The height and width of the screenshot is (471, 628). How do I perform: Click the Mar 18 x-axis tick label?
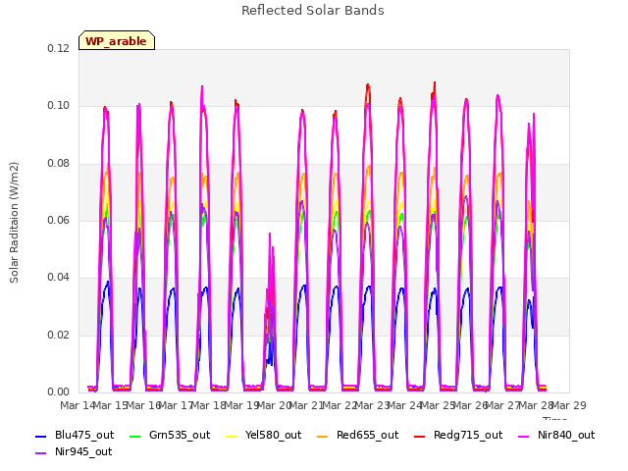(209, 405)
